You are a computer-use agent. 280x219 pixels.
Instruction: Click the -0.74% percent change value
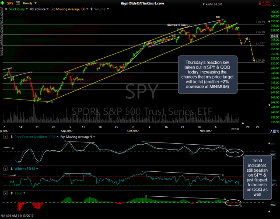point(267,5)
